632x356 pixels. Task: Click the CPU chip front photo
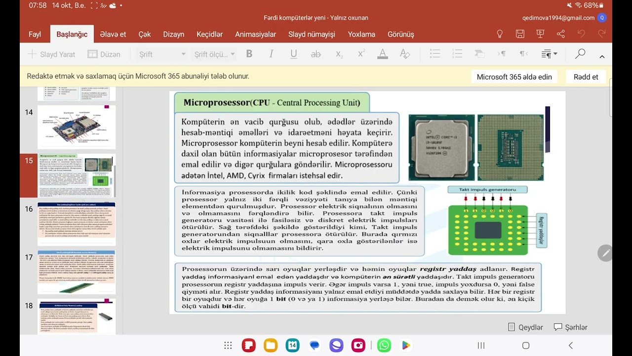point(441,147)
